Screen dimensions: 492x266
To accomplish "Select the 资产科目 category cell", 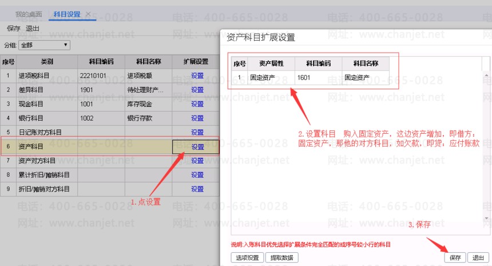I will click(x=47, y=146).
